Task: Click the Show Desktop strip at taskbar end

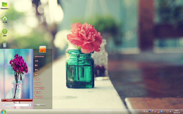Action: pyautogui.click(x=182, y=112)
